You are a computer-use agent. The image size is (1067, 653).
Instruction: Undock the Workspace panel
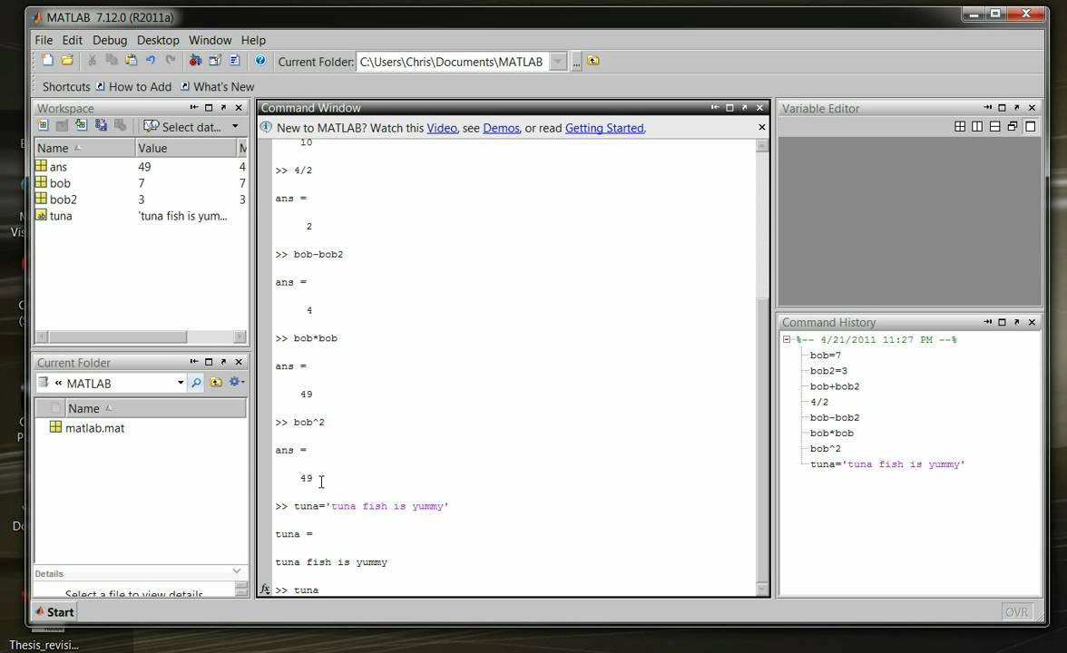click(223, 107)
